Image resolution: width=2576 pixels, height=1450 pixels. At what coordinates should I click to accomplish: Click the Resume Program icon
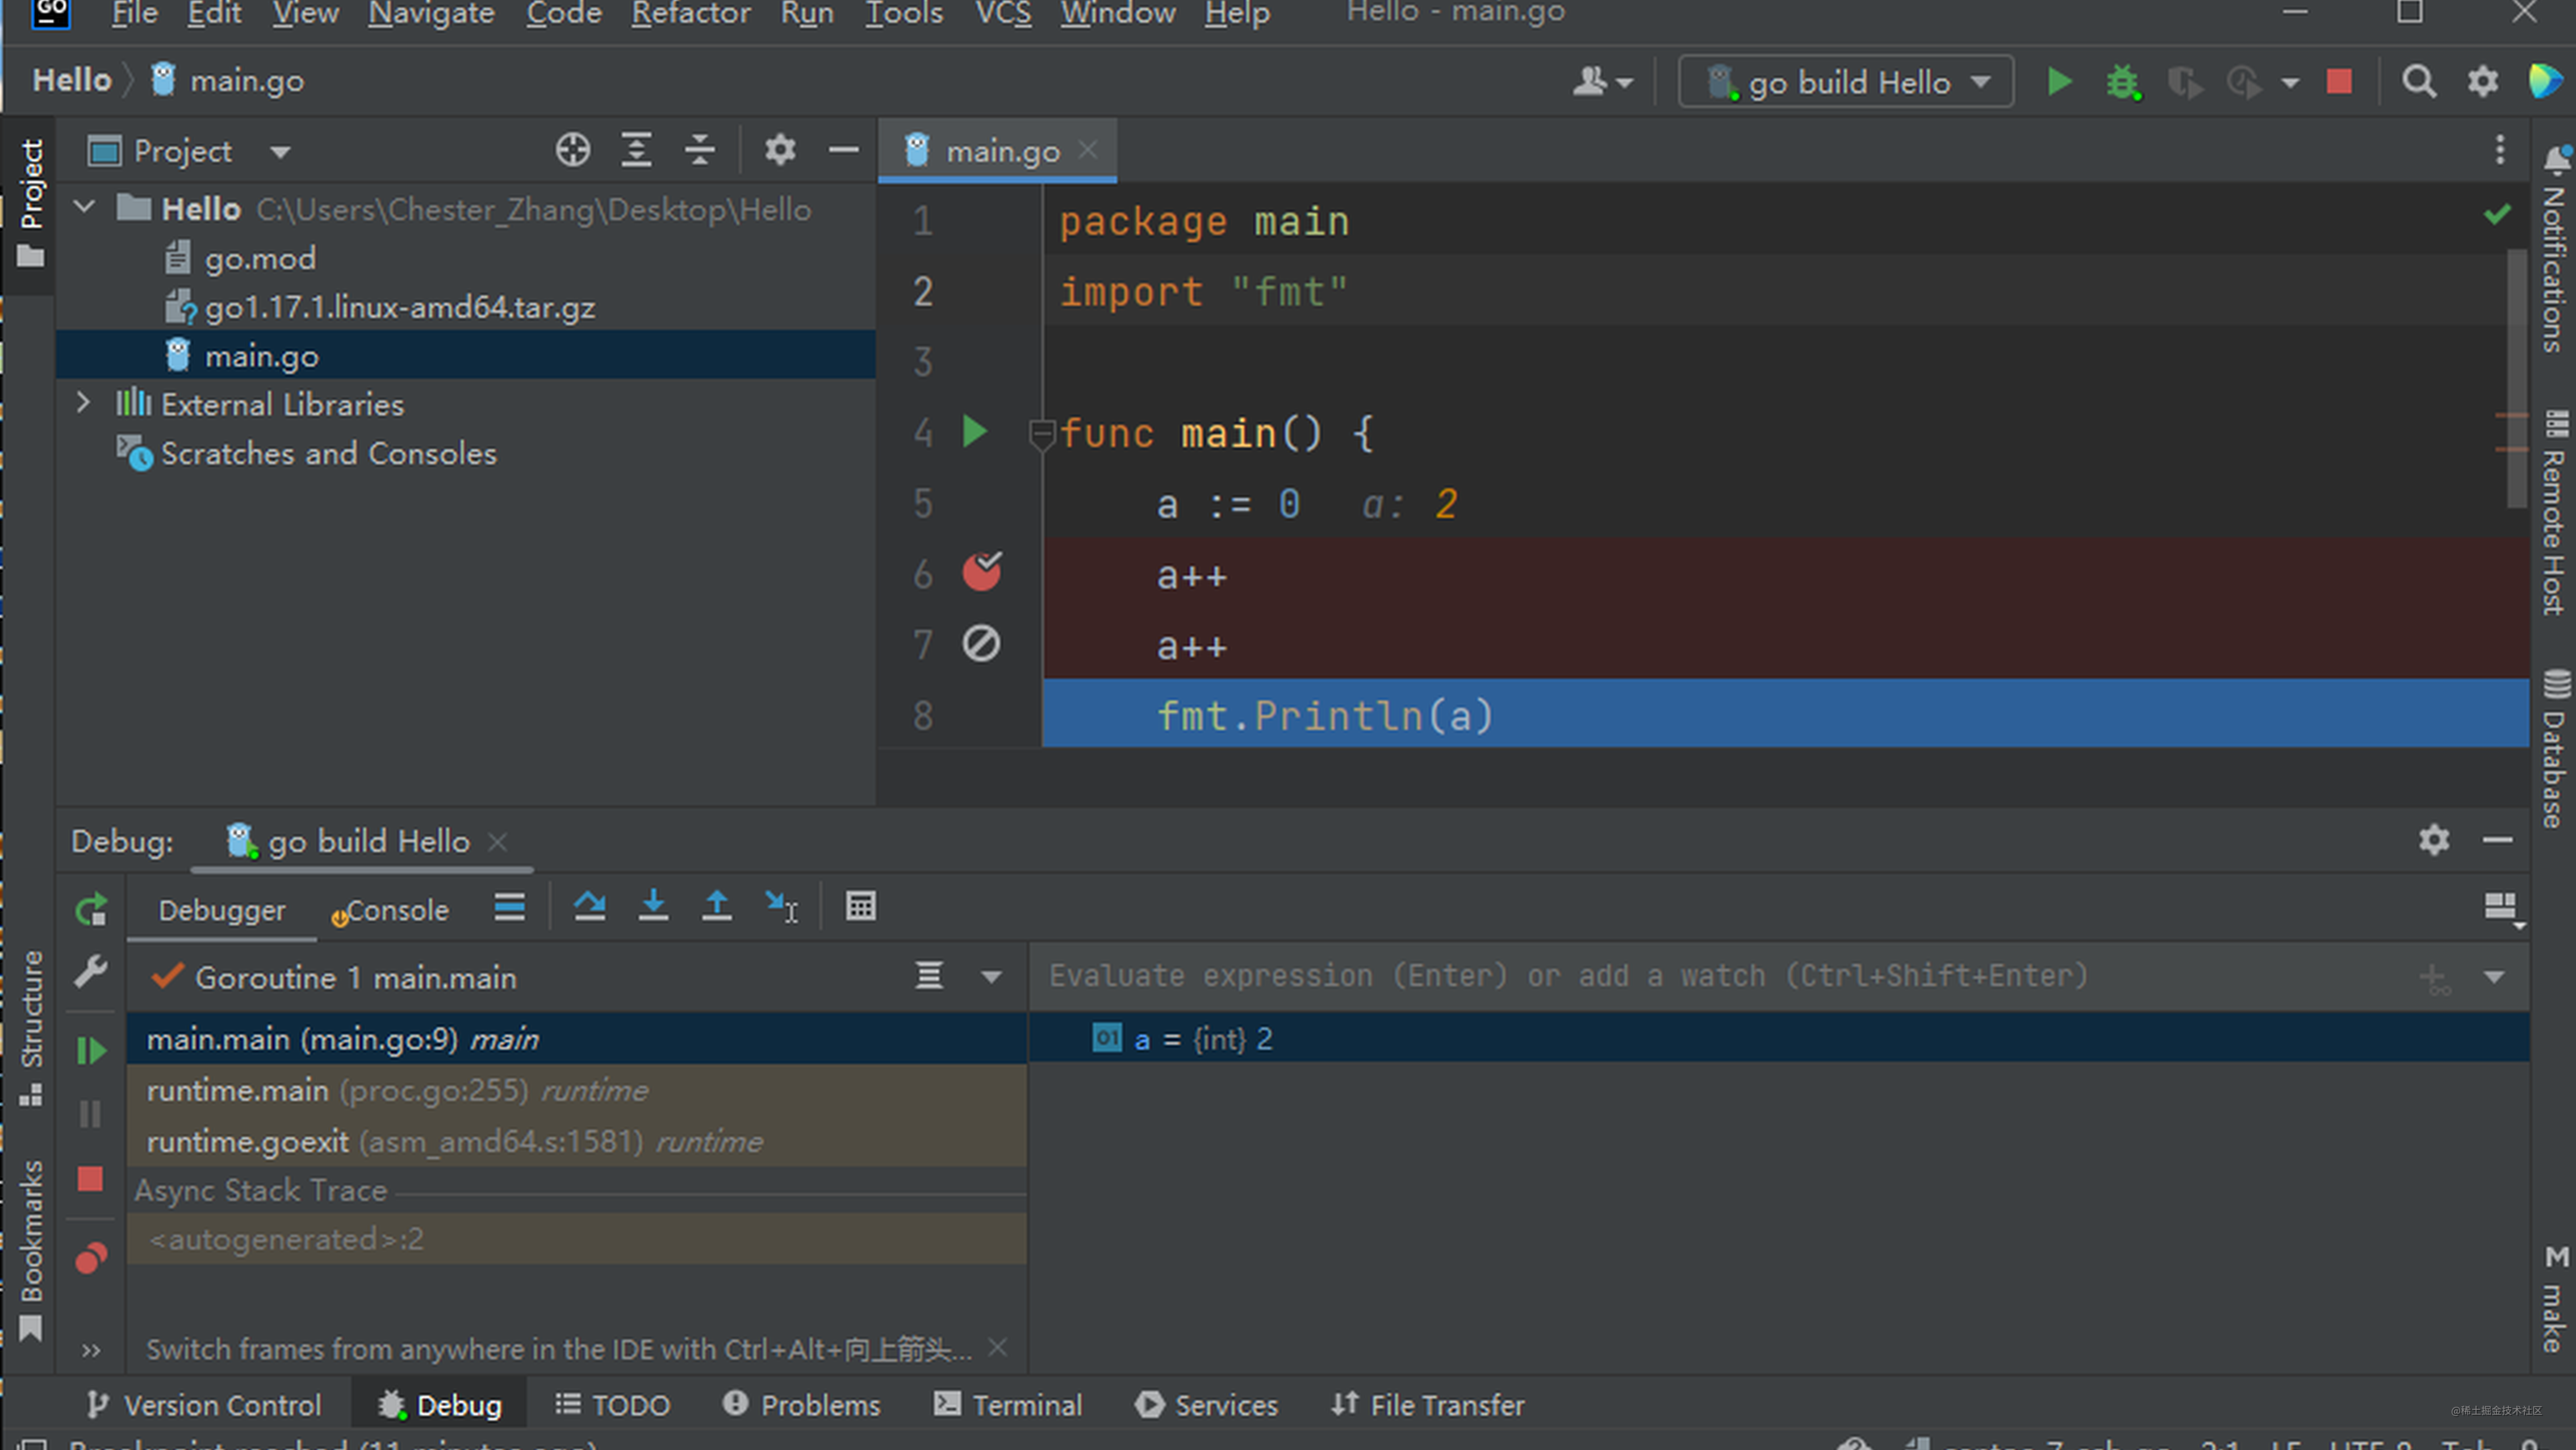coord(90,1051)
